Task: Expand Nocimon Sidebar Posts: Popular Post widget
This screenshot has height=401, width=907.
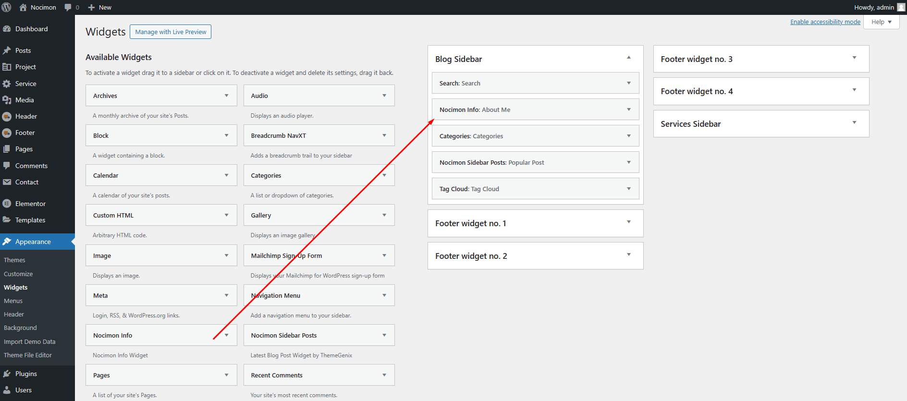Action: point(629,162)
